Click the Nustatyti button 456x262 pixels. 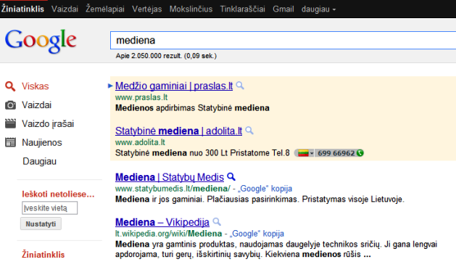pyautogui.click(x=41, y=224)
